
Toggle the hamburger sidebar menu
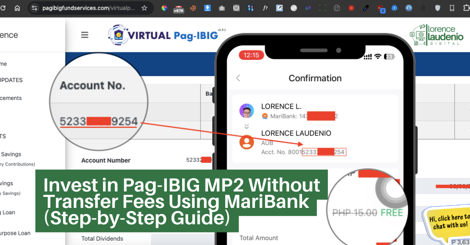tap(85, 35)
